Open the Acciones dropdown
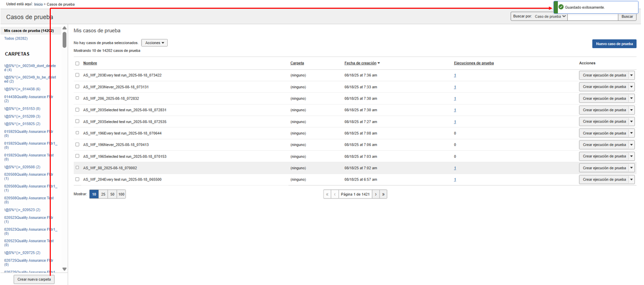Viewport: 644px width, 285px height. click(154, 43)
